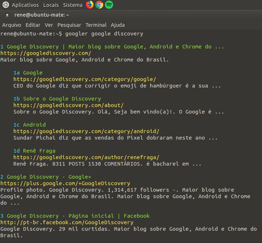This screenshot has width=262, height=243.
Task: Click result title '1 Google Discovery | Maior blog'
Action: pos(112,47)
